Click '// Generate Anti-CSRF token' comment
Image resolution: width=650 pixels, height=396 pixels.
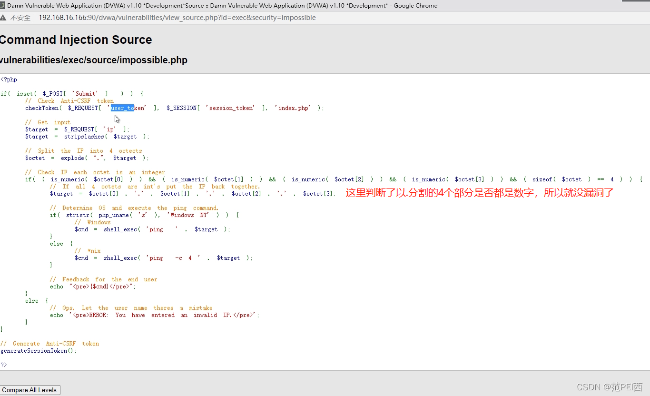point(49,344)
